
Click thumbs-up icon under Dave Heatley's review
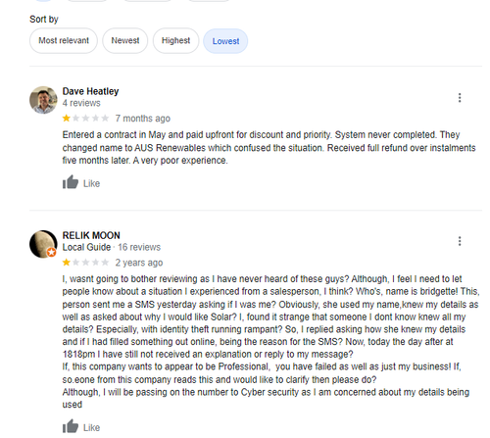click(71, 182)
